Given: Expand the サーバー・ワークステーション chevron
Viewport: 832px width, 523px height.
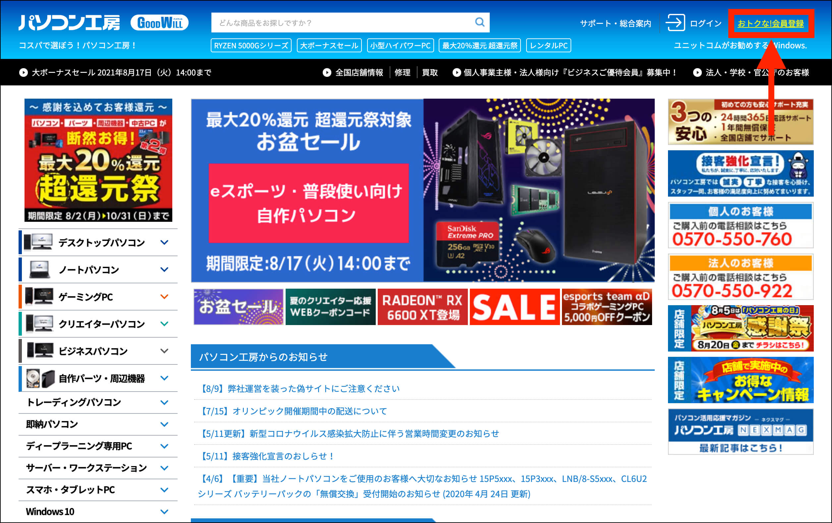Looking at the screenshot, I should pos(164,468).
